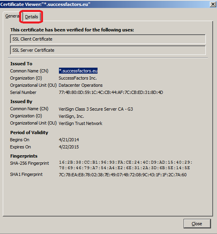The height and width of the screenshot is (234, 217).
Task: Click the Issued By heading
Action: [x=21, y=101]
